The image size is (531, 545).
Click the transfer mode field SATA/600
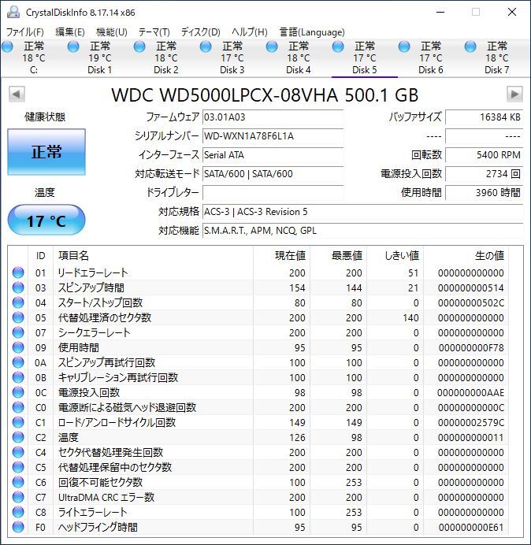point(273,173)
